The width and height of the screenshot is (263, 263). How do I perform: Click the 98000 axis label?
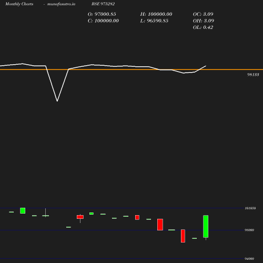click(249, 230)
